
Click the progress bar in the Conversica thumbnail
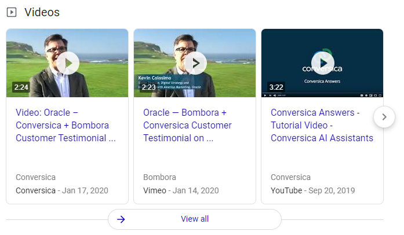point(322,93)
